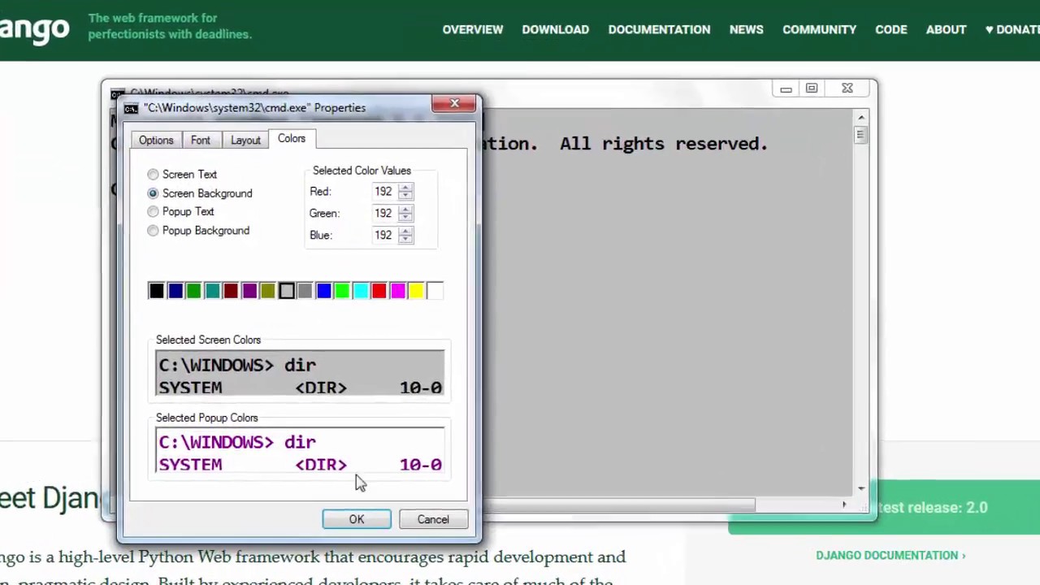Open the Documentation link in Django navigation

[659, 29]
